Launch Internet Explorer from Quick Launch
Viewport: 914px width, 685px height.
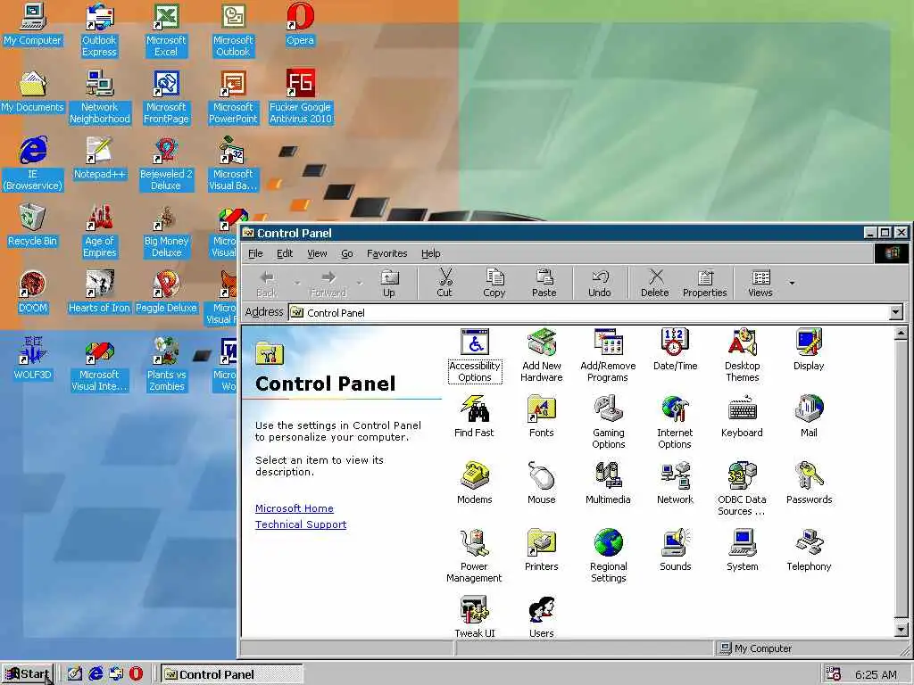(96, 674)
